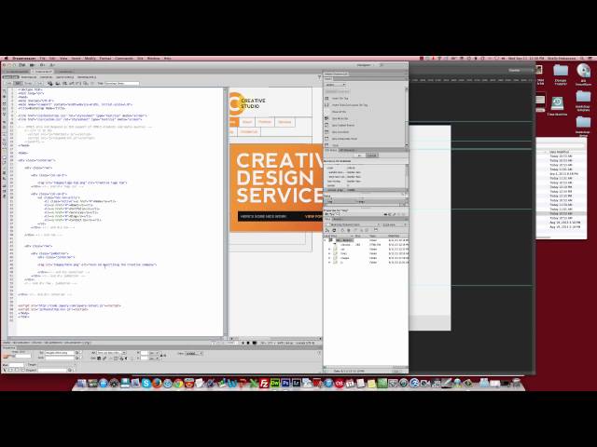Click the Creative Studio logo image
Viewport: 597px width, 447px height.
point(247,103)
